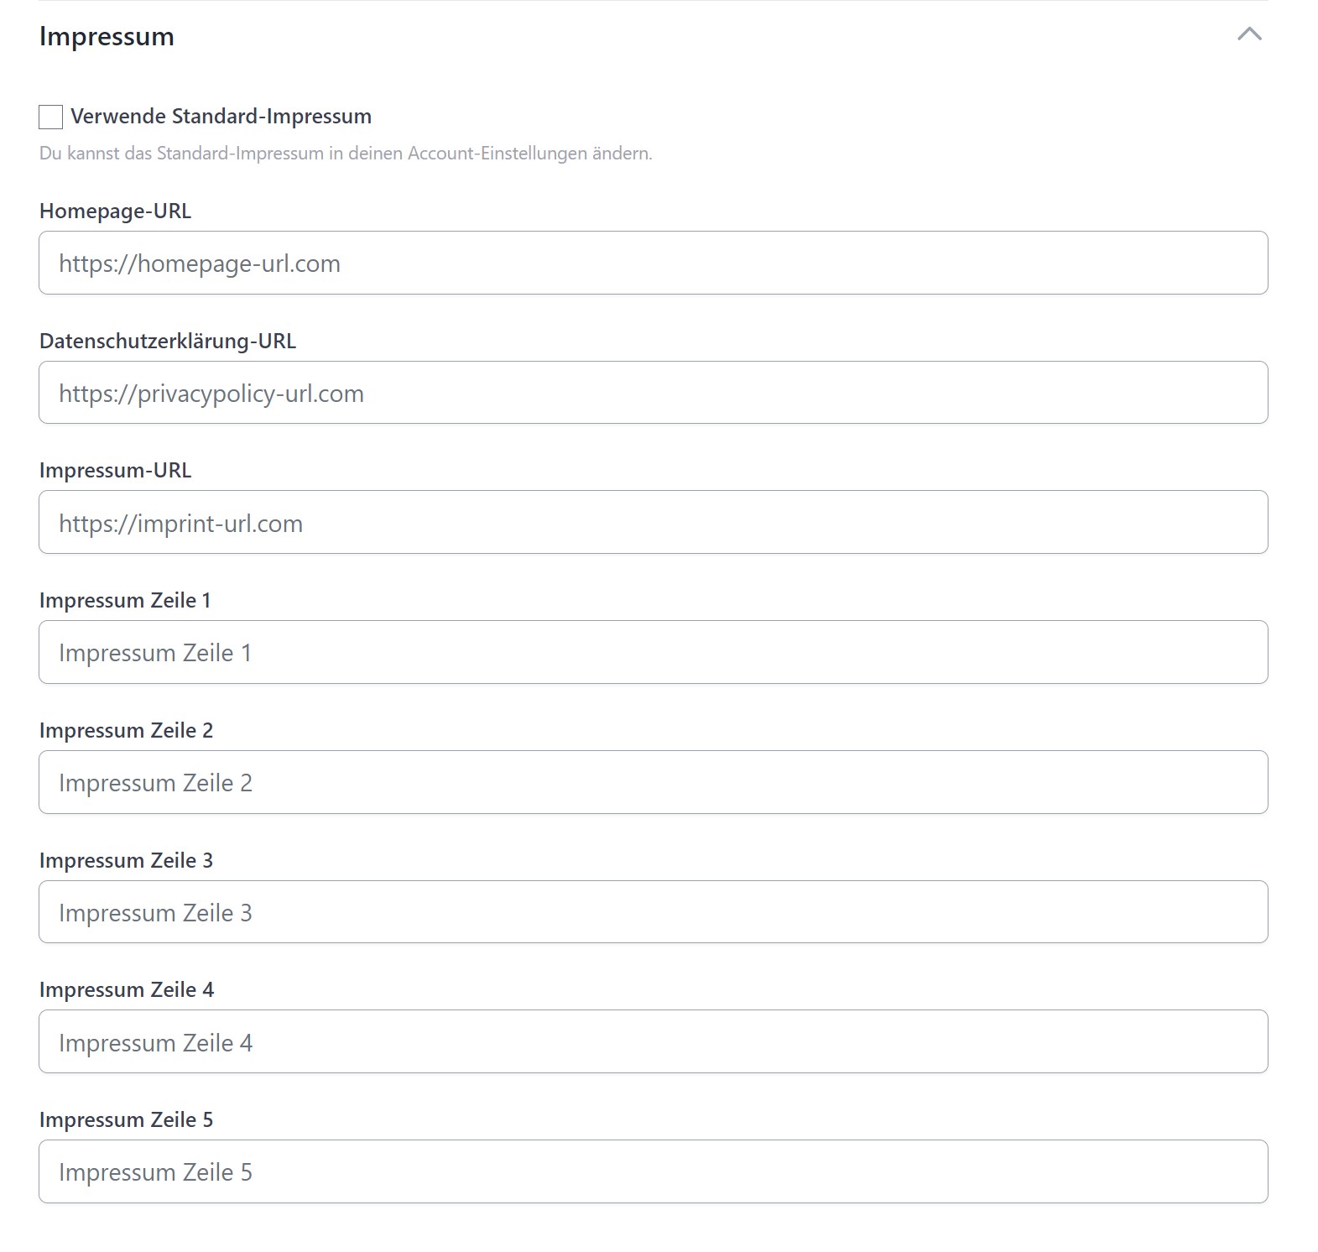This screenshot has height=1252, width=1318.
Task: Click inside the Impressum Zeile 5 input
Action: tap(653, 1171)
